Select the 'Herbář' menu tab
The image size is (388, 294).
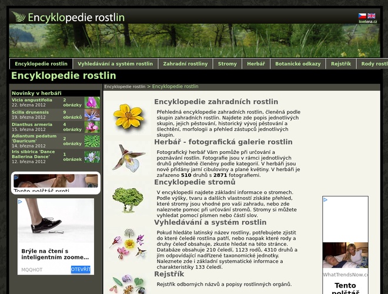(256, 64)
